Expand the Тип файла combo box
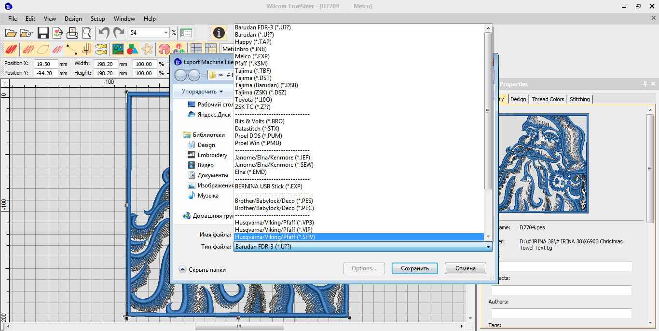The height and width of the screenshot is (331, 659). point(488,247)
